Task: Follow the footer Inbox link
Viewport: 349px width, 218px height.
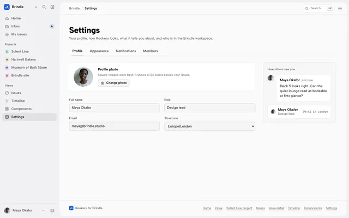Action: (219, 208)
